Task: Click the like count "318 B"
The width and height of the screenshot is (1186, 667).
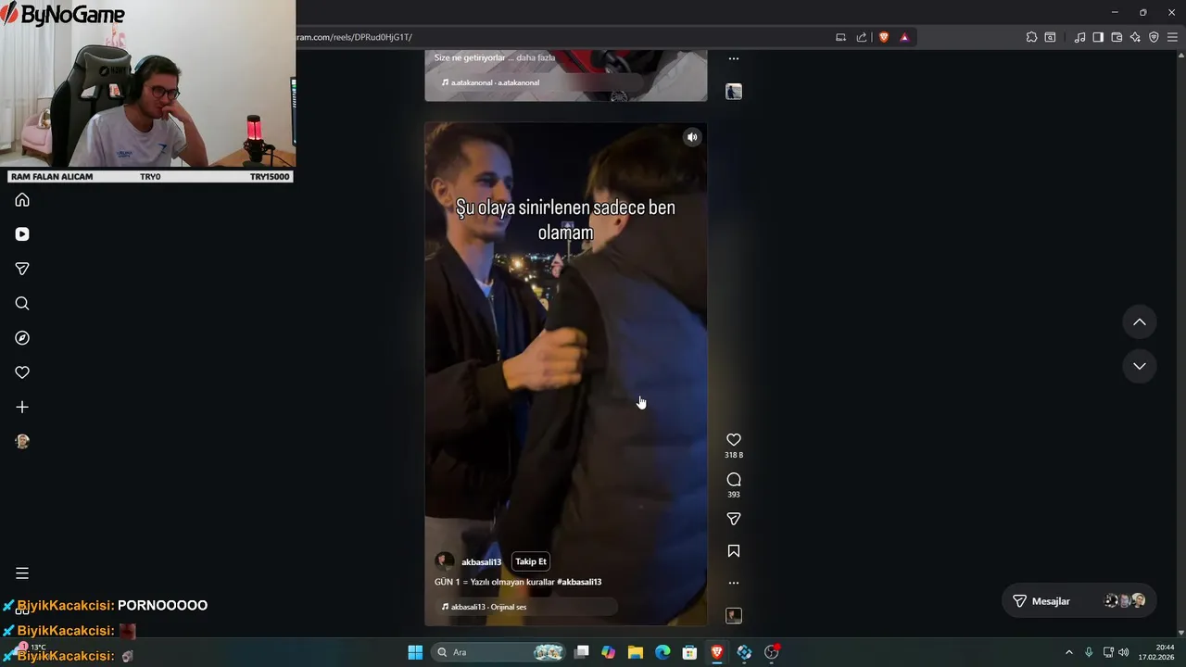Action: [x=734, y=455]
